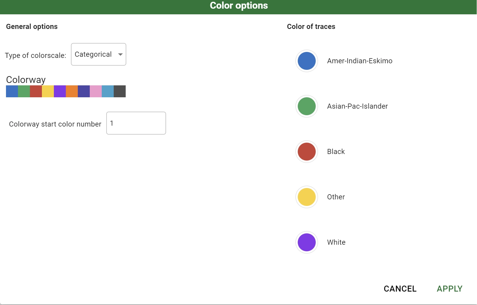
Task: Open the Categorical colorscale type dropdown
Action: (98, 54)
